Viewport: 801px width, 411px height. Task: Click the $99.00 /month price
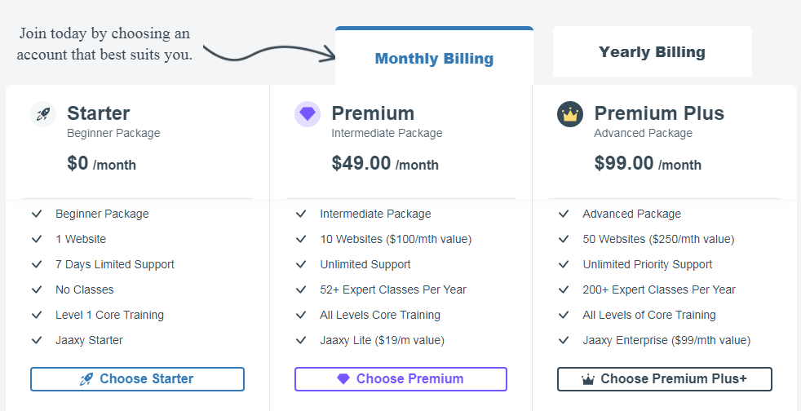click(x=648, y=163)
